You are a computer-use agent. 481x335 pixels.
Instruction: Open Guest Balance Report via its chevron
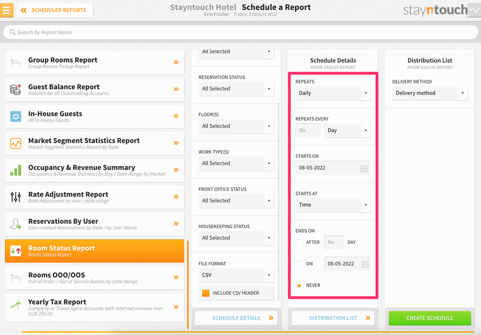(x=176, y=89)
